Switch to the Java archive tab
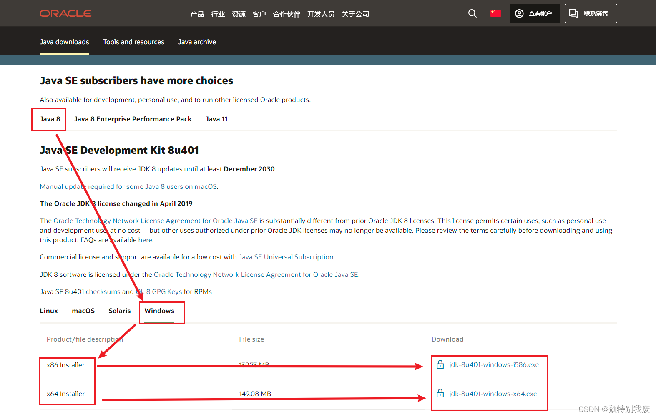 click(x=197, y=42)
